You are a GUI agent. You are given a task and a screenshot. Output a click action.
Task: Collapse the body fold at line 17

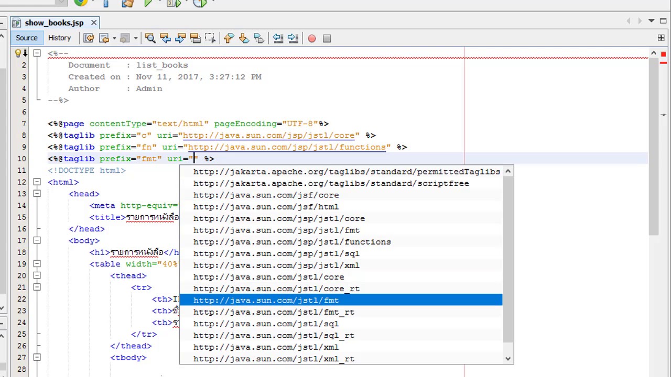[37, 240]
